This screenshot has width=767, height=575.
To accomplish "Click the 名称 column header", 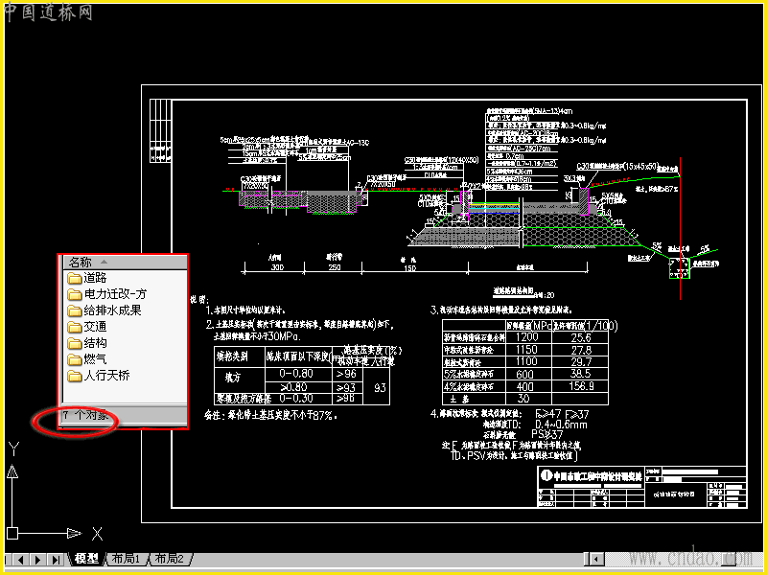I will click(x=125, y=262).
